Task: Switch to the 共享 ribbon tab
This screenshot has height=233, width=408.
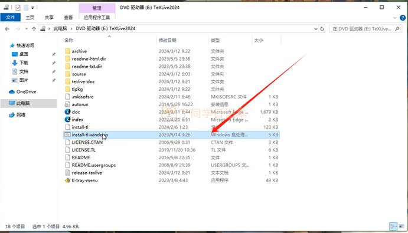Action: 49,18
